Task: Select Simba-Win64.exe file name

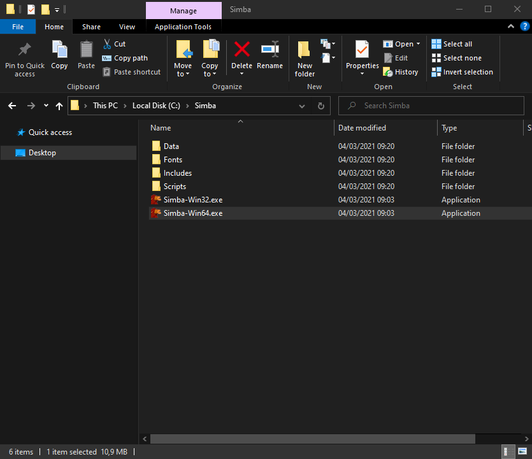Action: pos(193,213)
